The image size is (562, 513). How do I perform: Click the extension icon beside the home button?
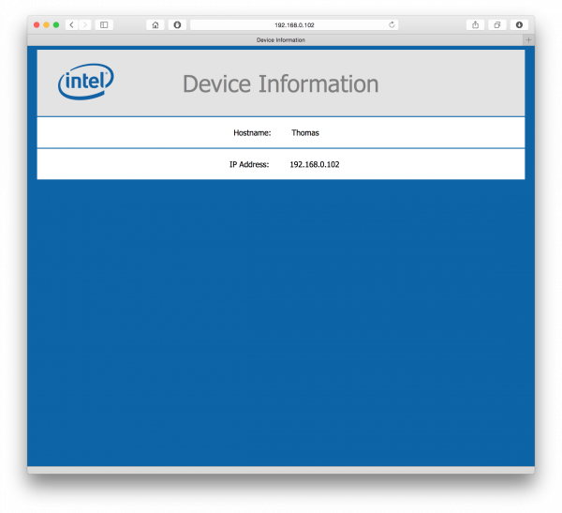[177, 24]
